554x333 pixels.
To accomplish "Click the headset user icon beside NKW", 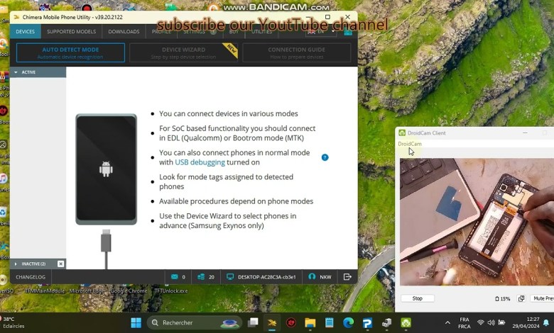I will click(x=312, y=277).
